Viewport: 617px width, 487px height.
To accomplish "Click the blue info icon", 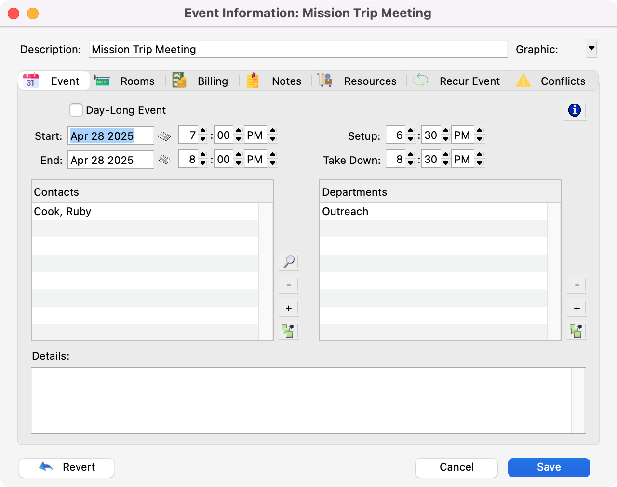I will [575, 110].
